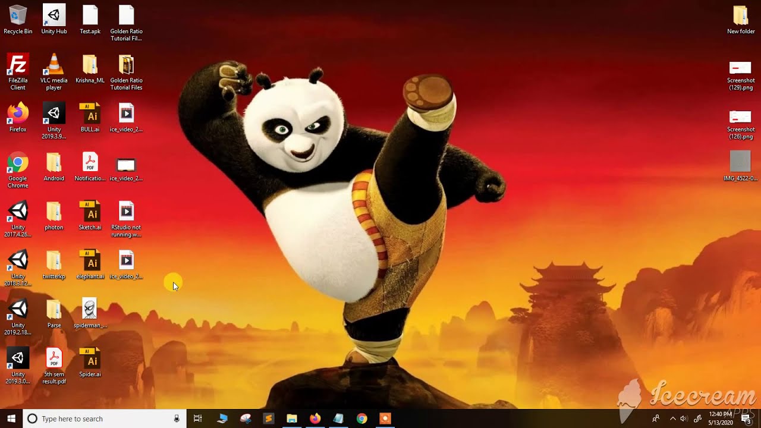Open the New folder on desktop

pos(741,20)
